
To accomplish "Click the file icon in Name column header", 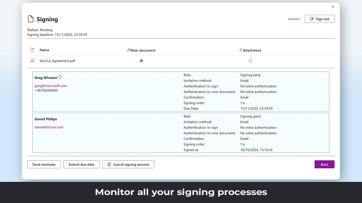I will [32, 50].
